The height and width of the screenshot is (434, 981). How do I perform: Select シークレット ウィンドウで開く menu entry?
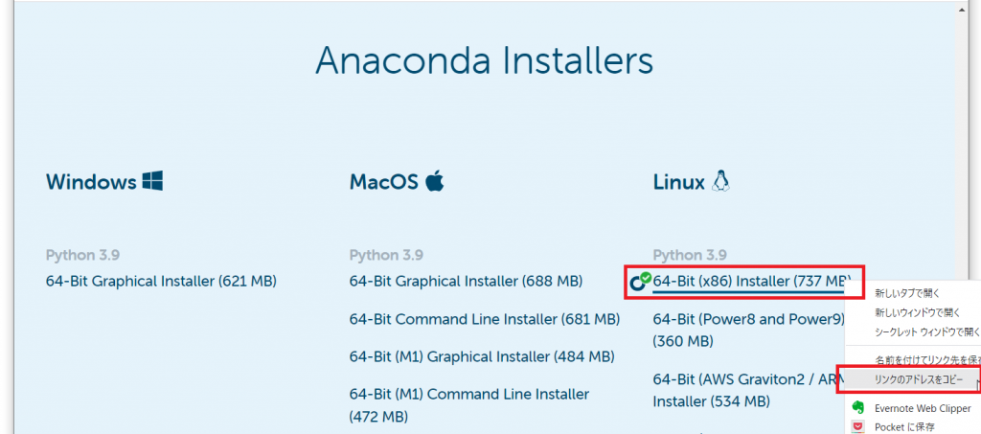point(926,331)
